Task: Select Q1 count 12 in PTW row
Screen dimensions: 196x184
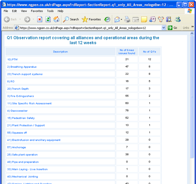Action: point(149,59)
